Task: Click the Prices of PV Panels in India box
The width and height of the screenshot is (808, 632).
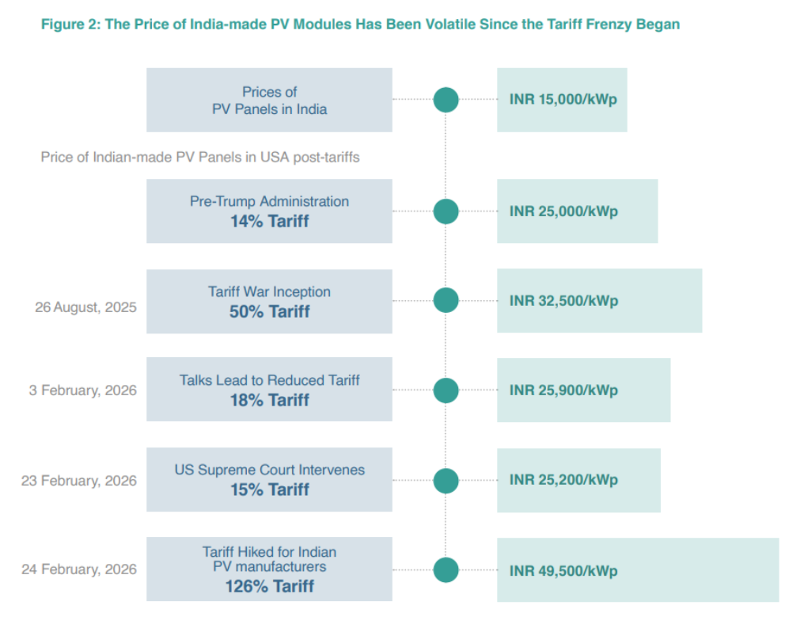Action: coord(269,100)
